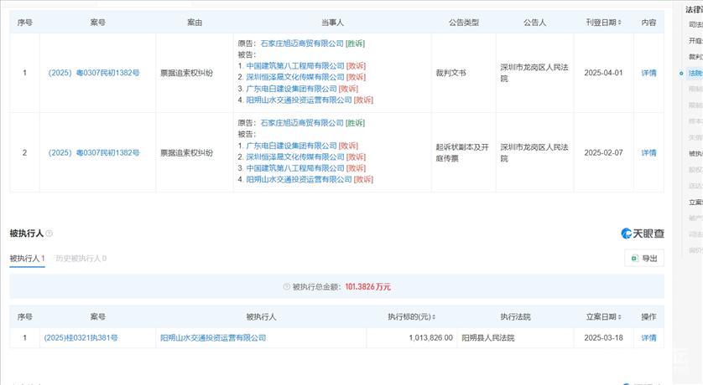Viewport: 703px width, 385px height.
Task: Open case number link in row 1
Action: (x=94, y=73)
